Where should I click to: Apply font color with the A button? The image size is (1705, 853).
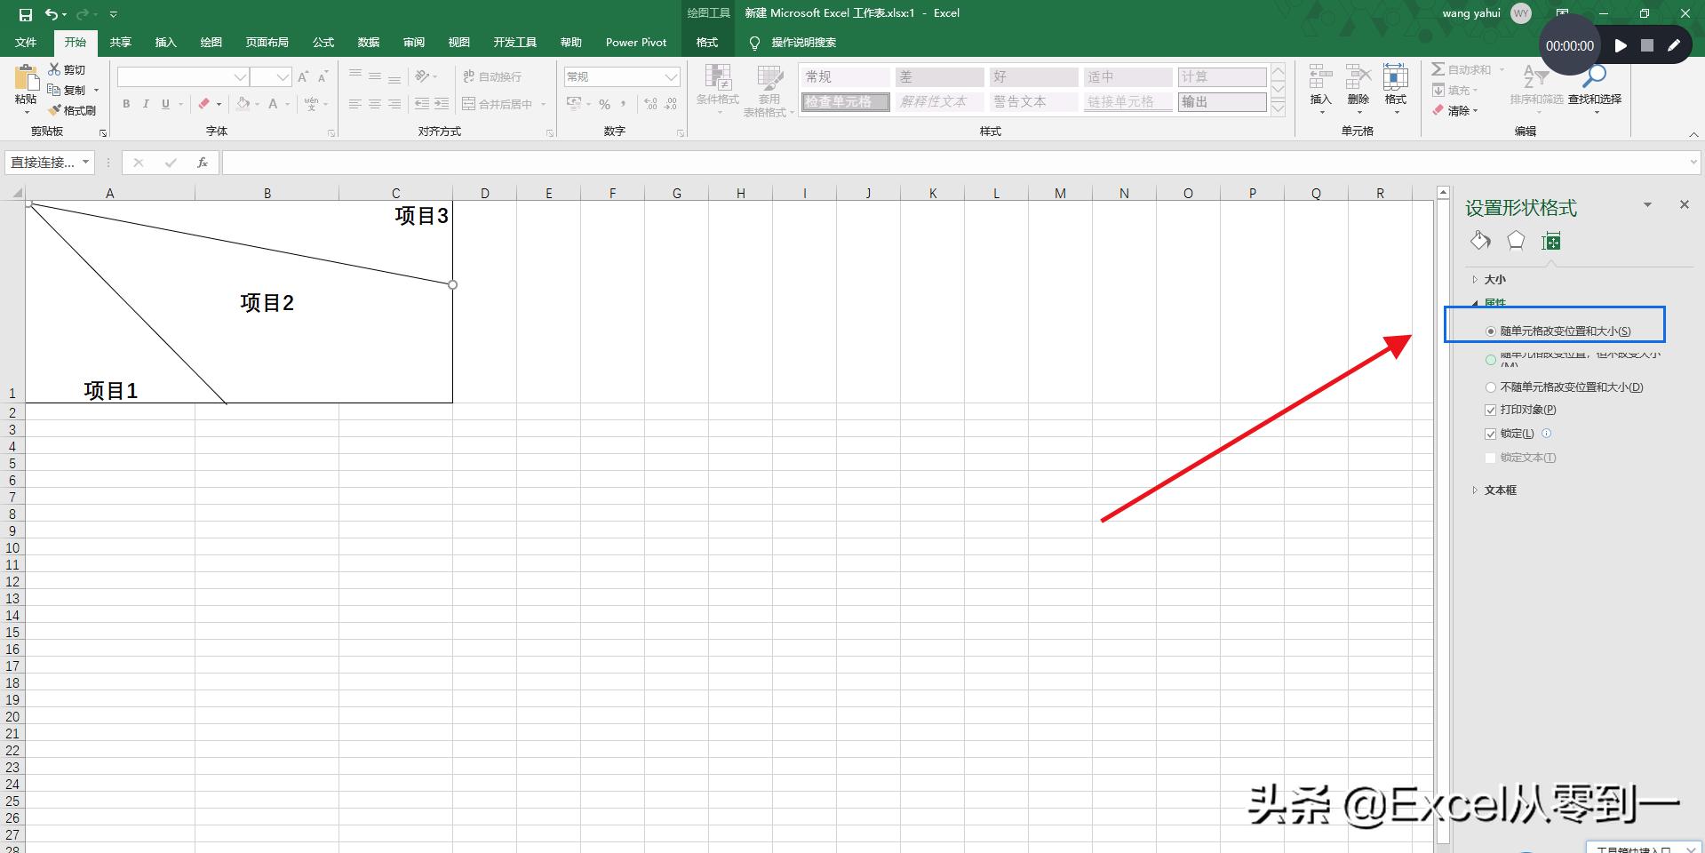tap(273, 104)
